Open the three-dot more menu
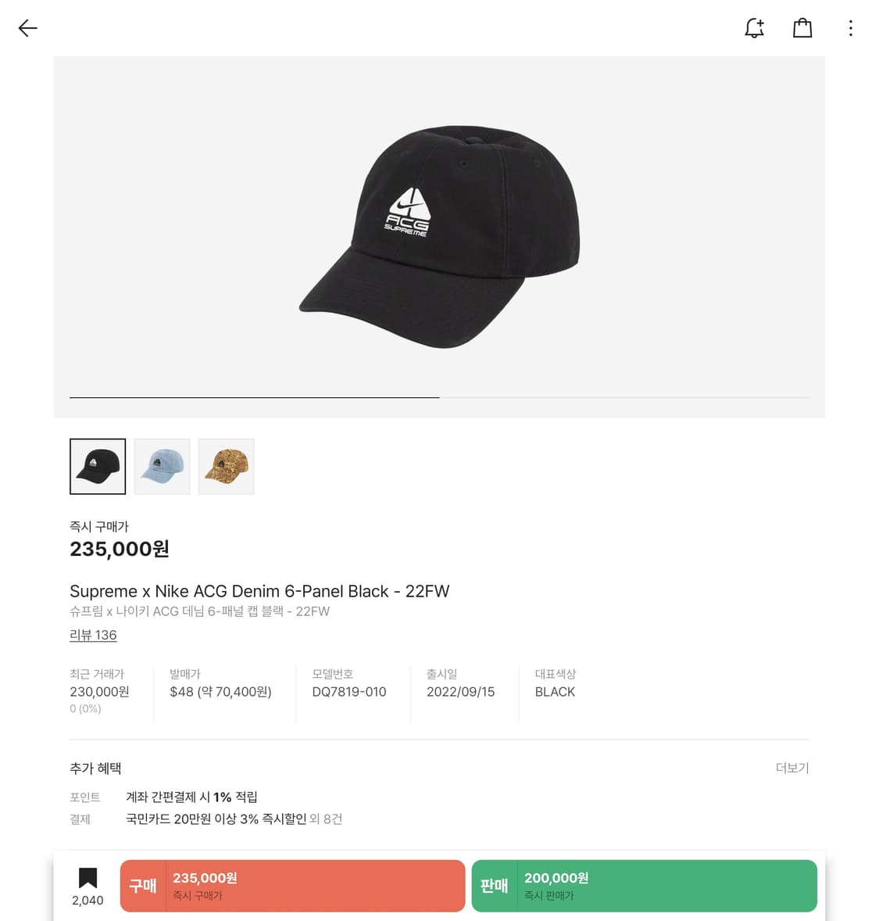Image resolution: width=879 pixels, height=921 pixels. click(850, 29)
